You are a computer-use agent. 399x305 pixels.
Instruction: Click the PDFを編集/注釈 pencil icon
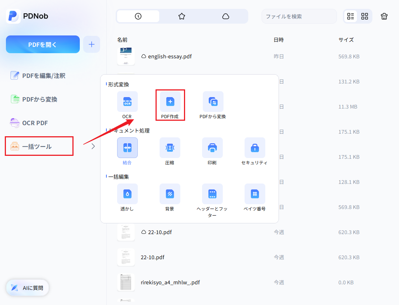pyautogui.click(x=14, y=76)
